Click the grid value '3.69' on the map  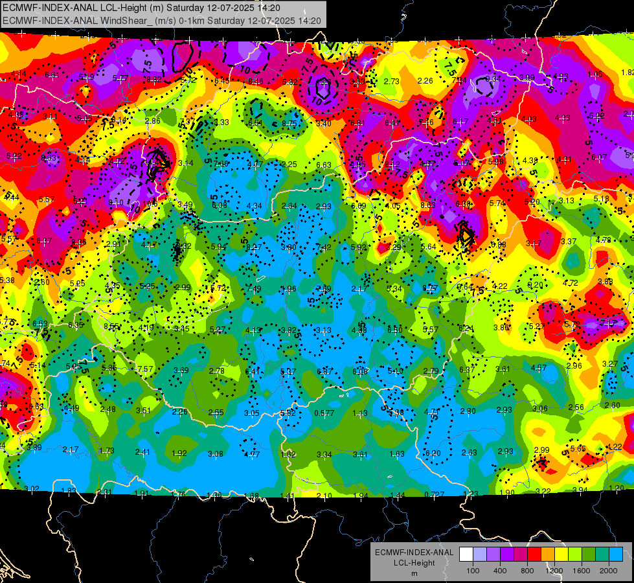click(181, 370)
